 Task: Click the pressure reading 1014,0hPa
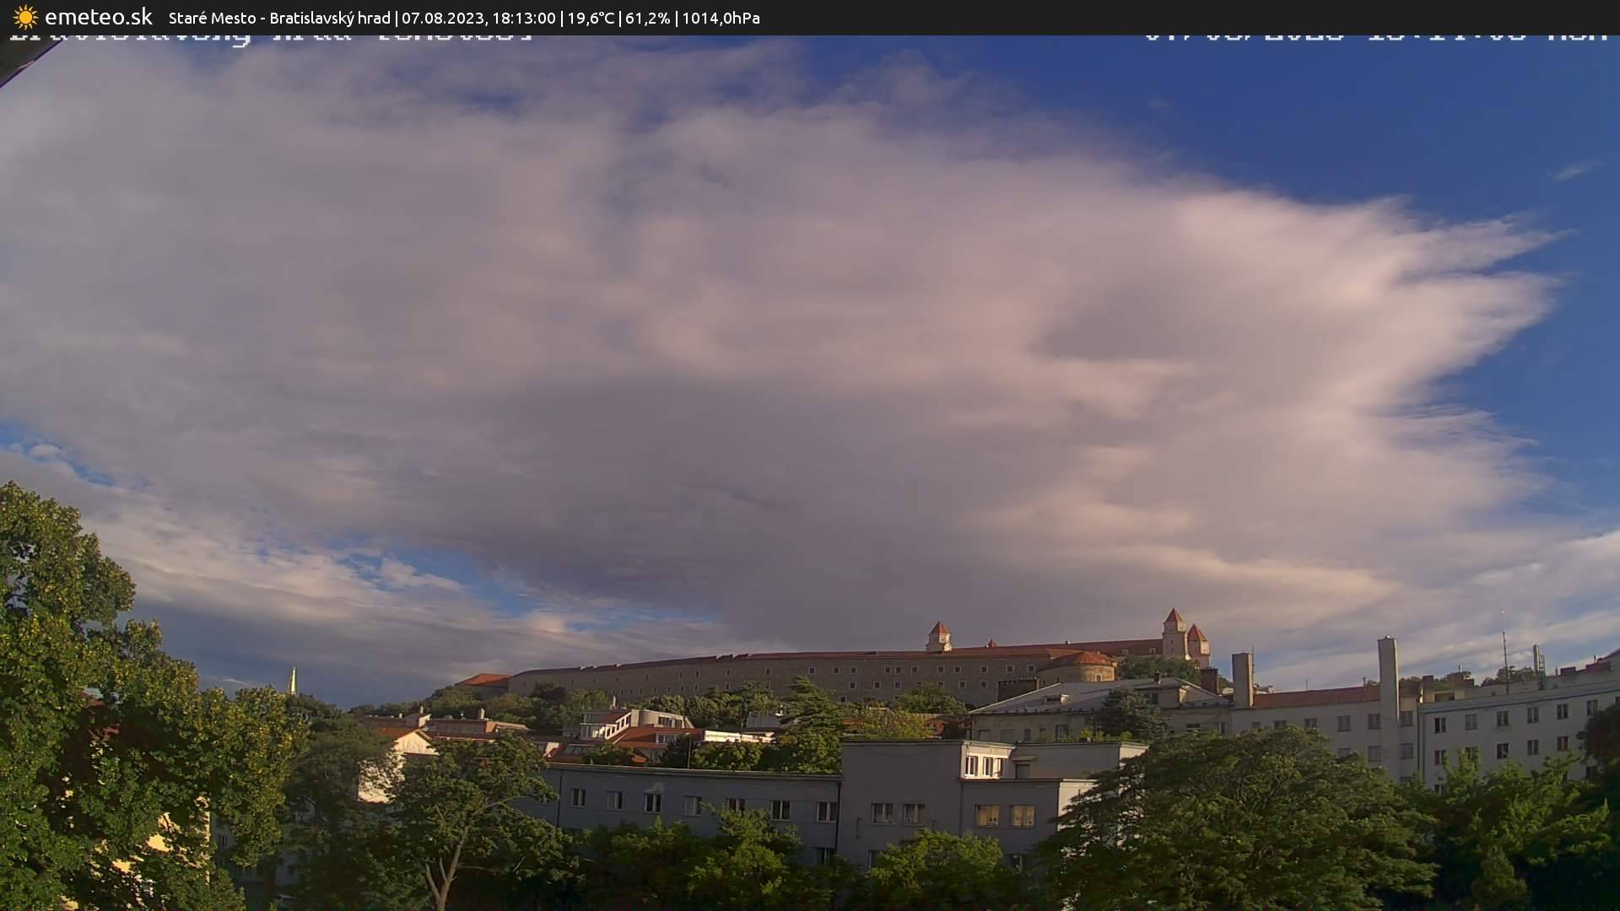click(719, 17)
